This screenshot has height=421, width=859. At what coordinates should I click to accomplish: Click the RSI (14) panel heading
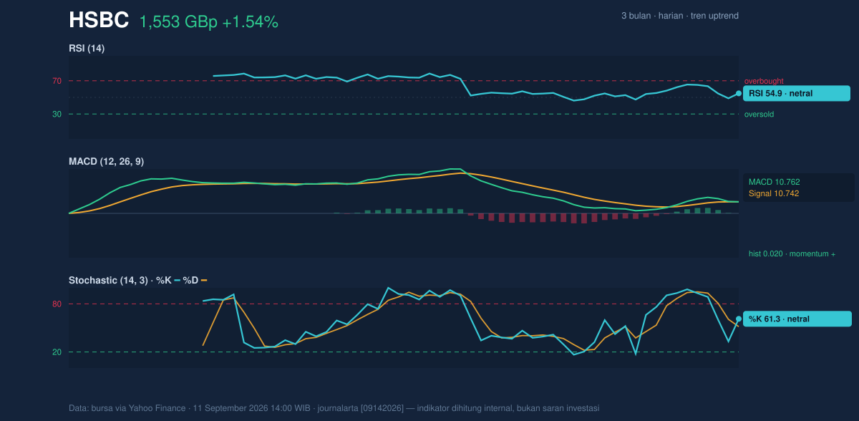(87, 49)
